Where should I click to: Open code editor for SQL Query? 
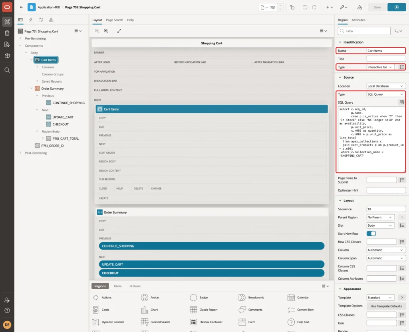point(402,102)
